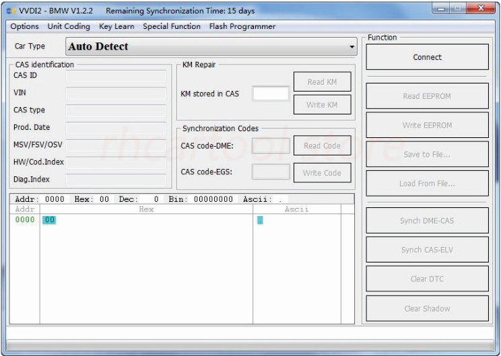Click the Addr column header
The height and width of the screenshot is (356, 501).
(25, 209)
